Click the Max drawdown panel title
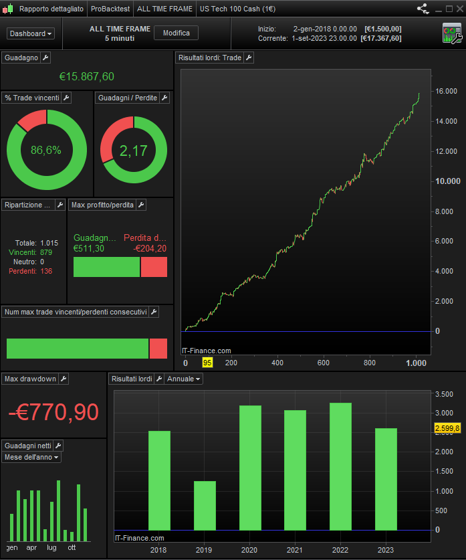466x560 pixels. pos(30,379)
